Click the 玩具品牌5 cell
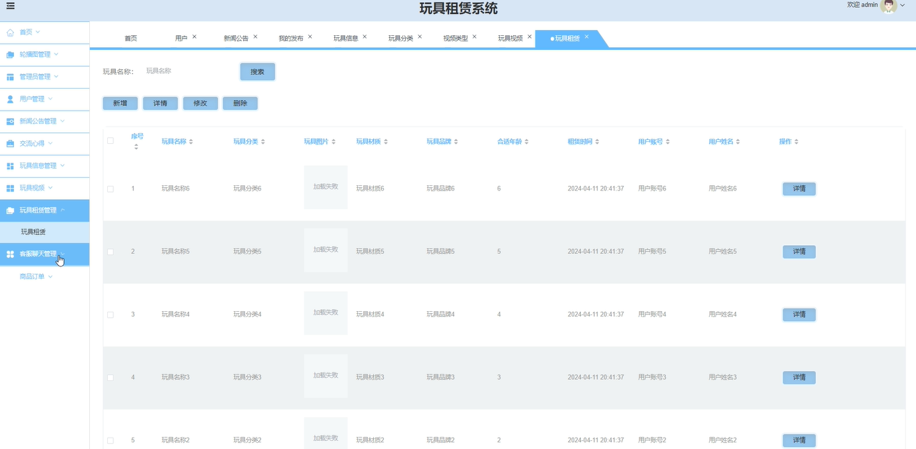 click(440, 252)
